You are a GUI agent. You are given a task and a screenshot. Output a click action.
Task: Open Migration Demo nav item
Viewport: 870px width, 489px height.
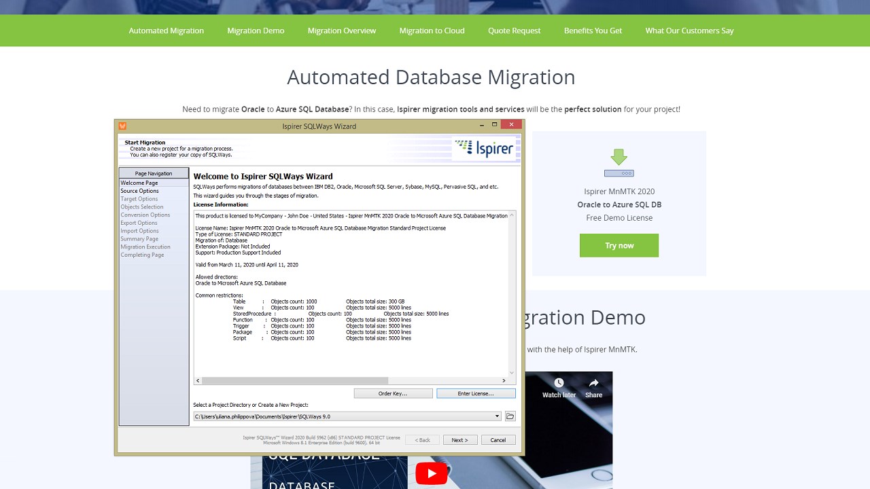coord(256,31)
